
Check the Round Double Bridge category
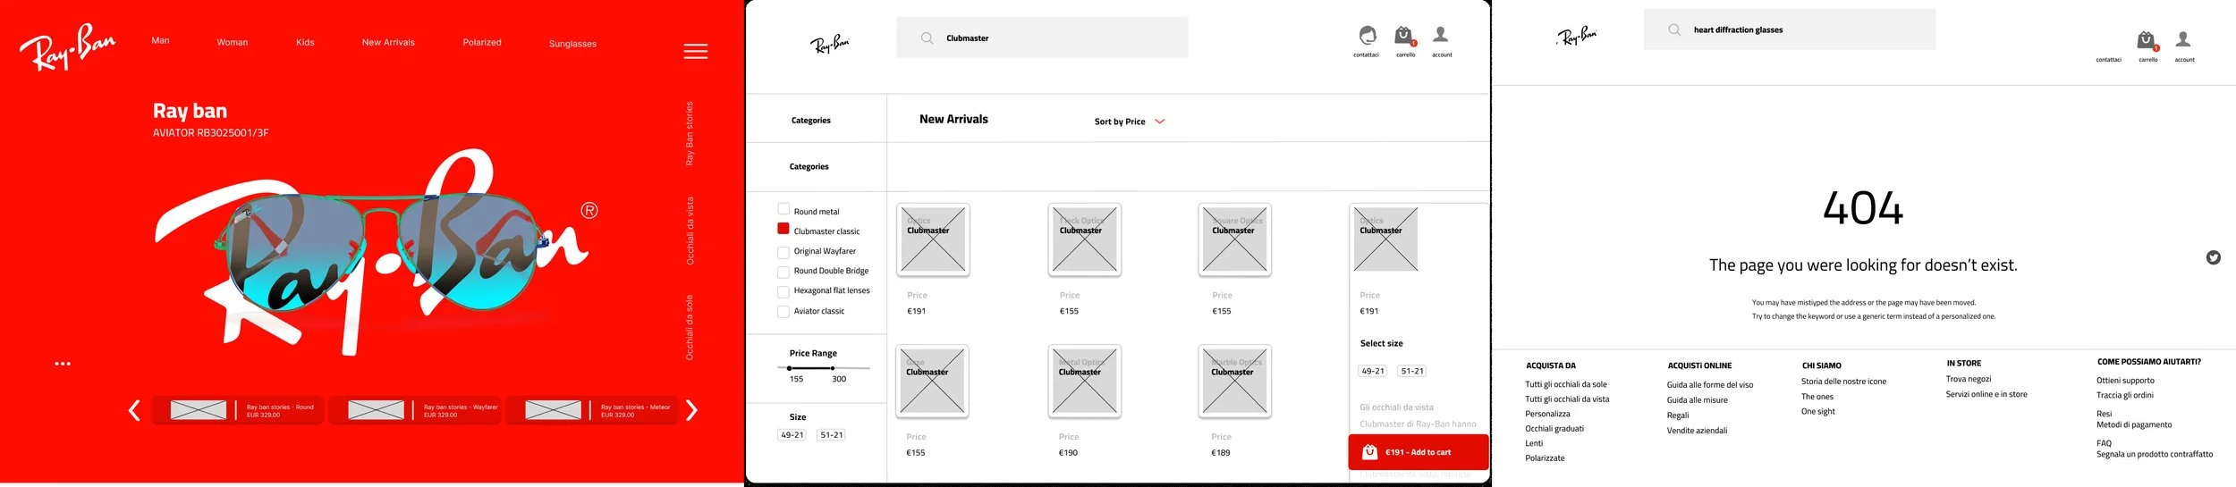coord(783,272)
